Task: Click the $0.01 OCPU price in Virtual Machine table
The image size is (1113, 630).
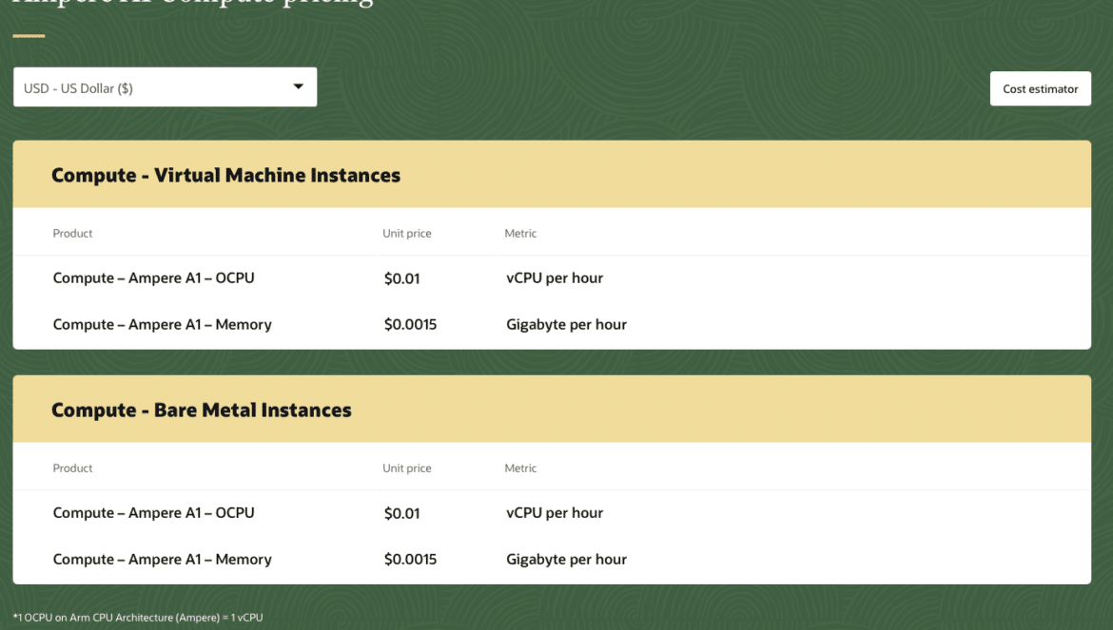Action: pos(401,278)
